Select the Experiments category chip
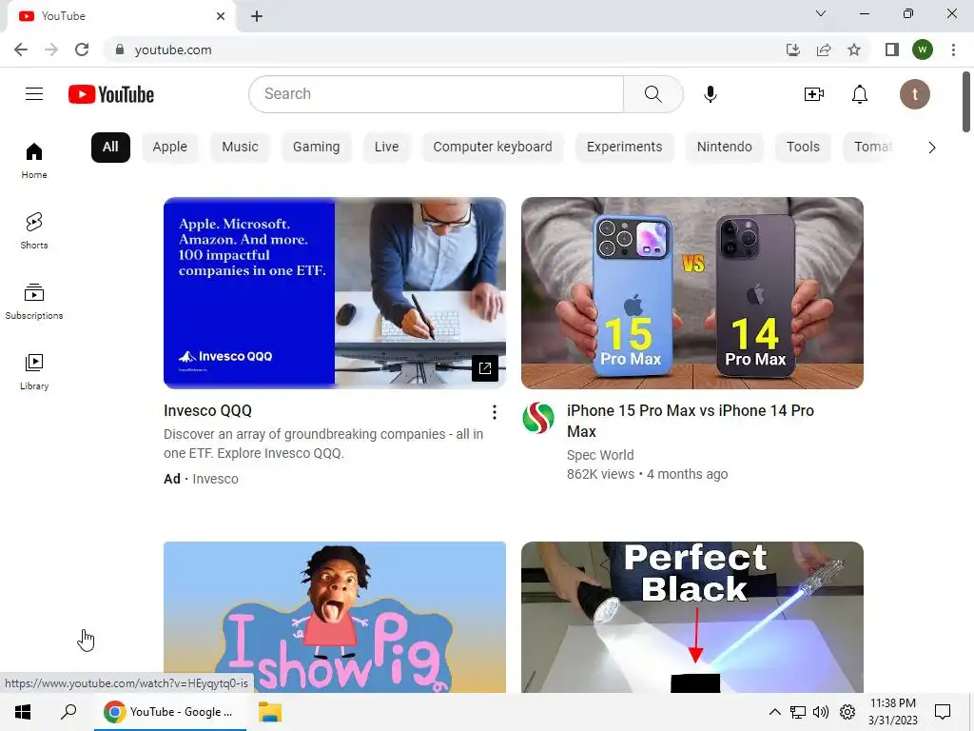 624,148
